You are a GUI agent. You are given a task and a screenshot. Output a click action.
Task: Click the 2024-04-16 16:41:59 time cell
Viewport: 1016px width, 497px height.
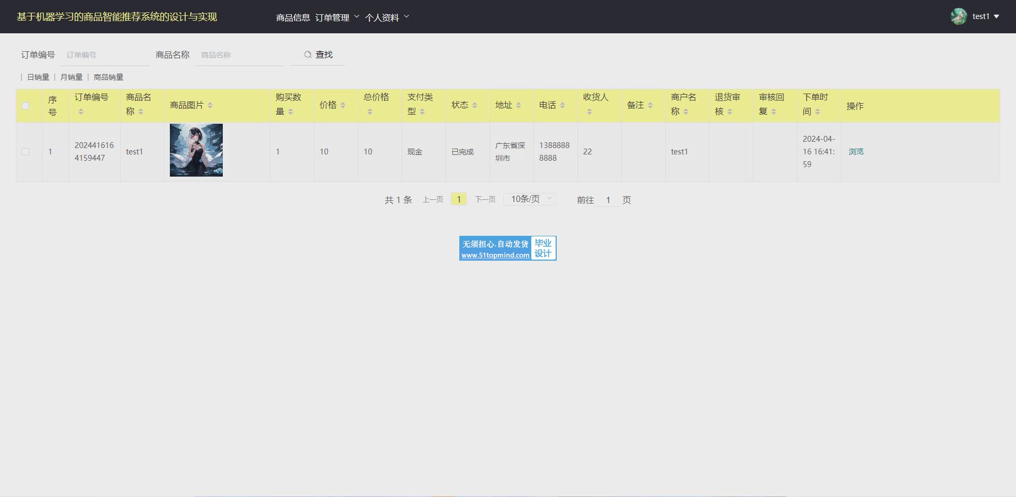click(819, 152)
